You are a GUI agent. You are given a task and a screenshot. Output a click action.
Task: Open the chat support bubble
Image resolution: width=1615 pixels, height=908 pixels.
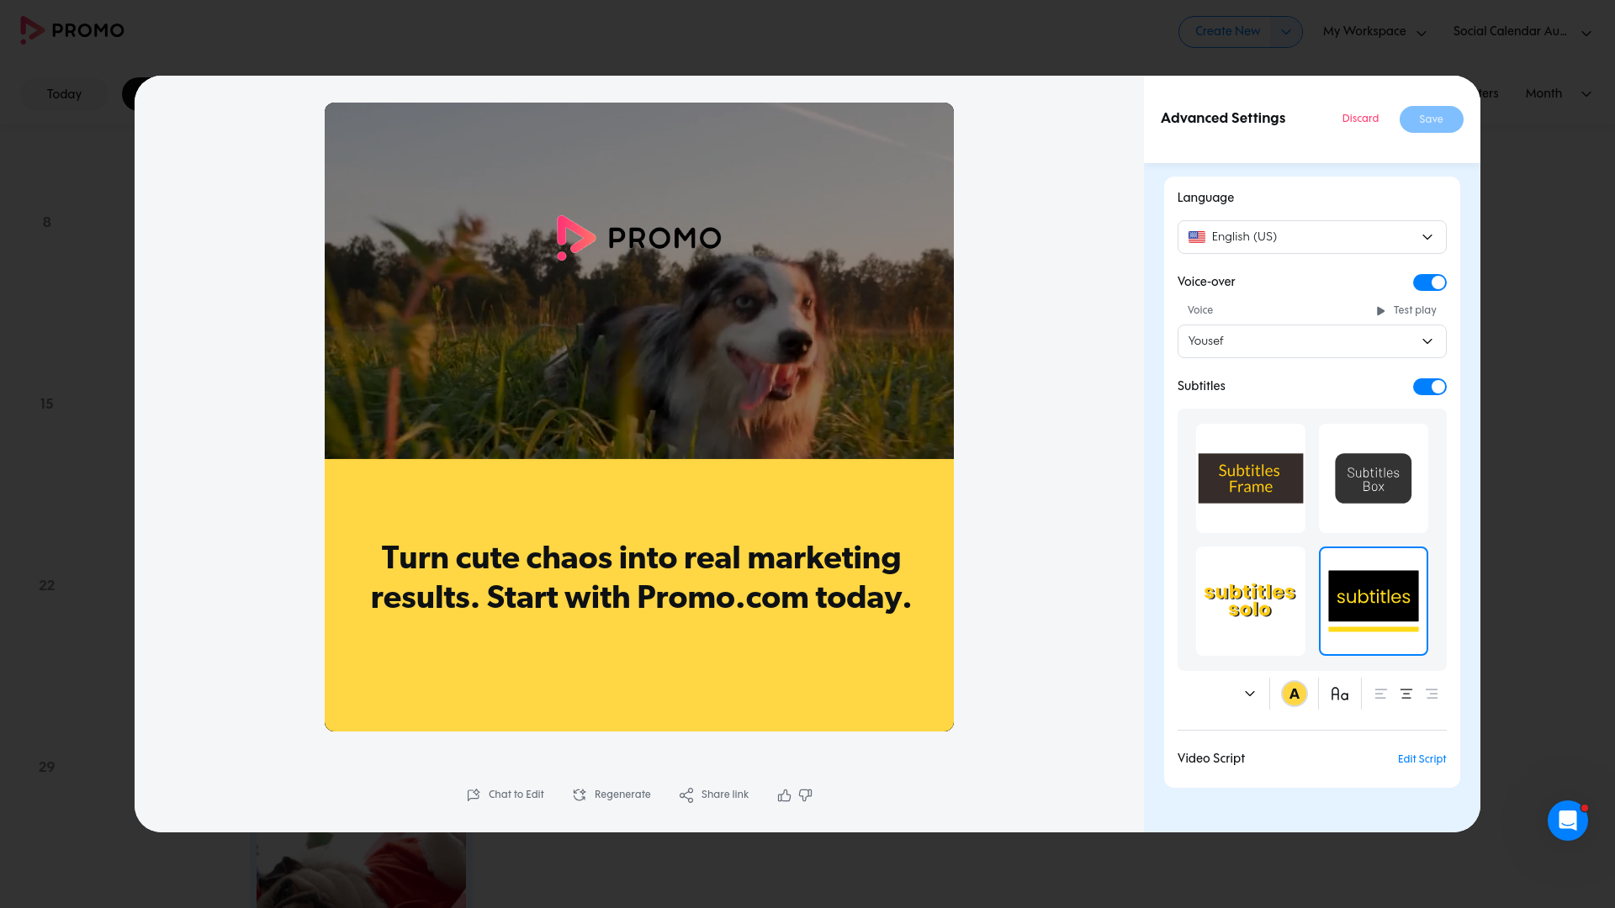coord(1568,821)
